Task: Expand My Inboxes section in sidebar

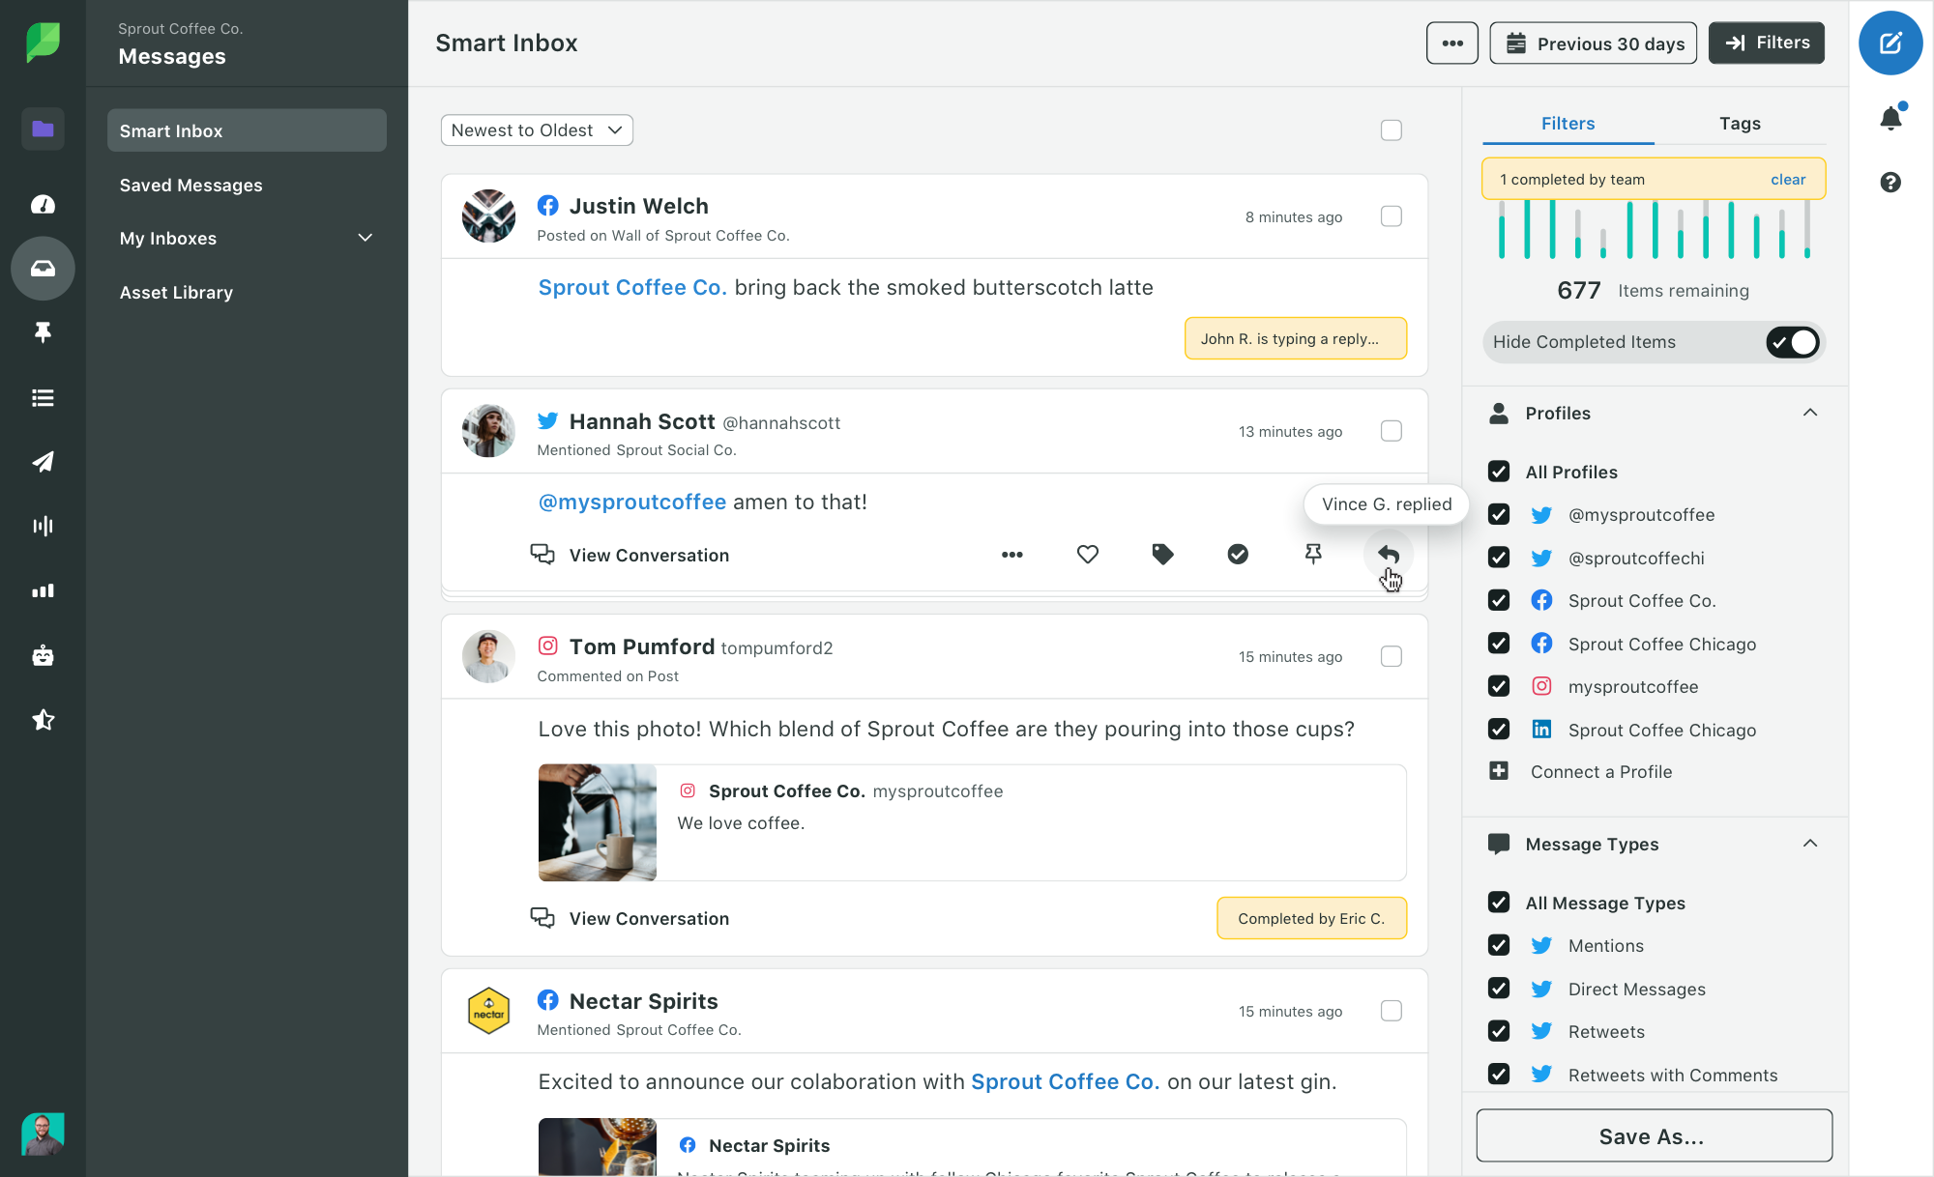Action: click(x=365, y=238)
